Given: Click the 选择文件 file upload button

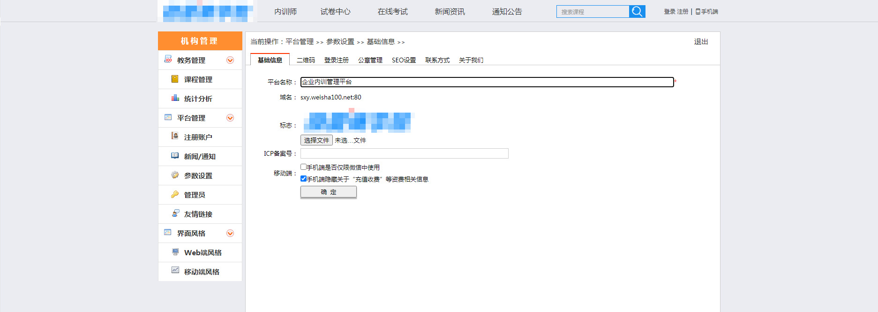Looking at the screenshot, I should point(316,140).
